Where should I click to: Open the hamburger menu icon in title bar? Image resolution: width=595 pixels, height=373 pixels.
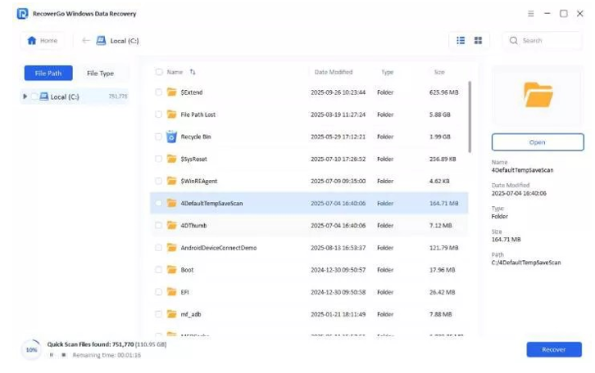coord(530,14)
